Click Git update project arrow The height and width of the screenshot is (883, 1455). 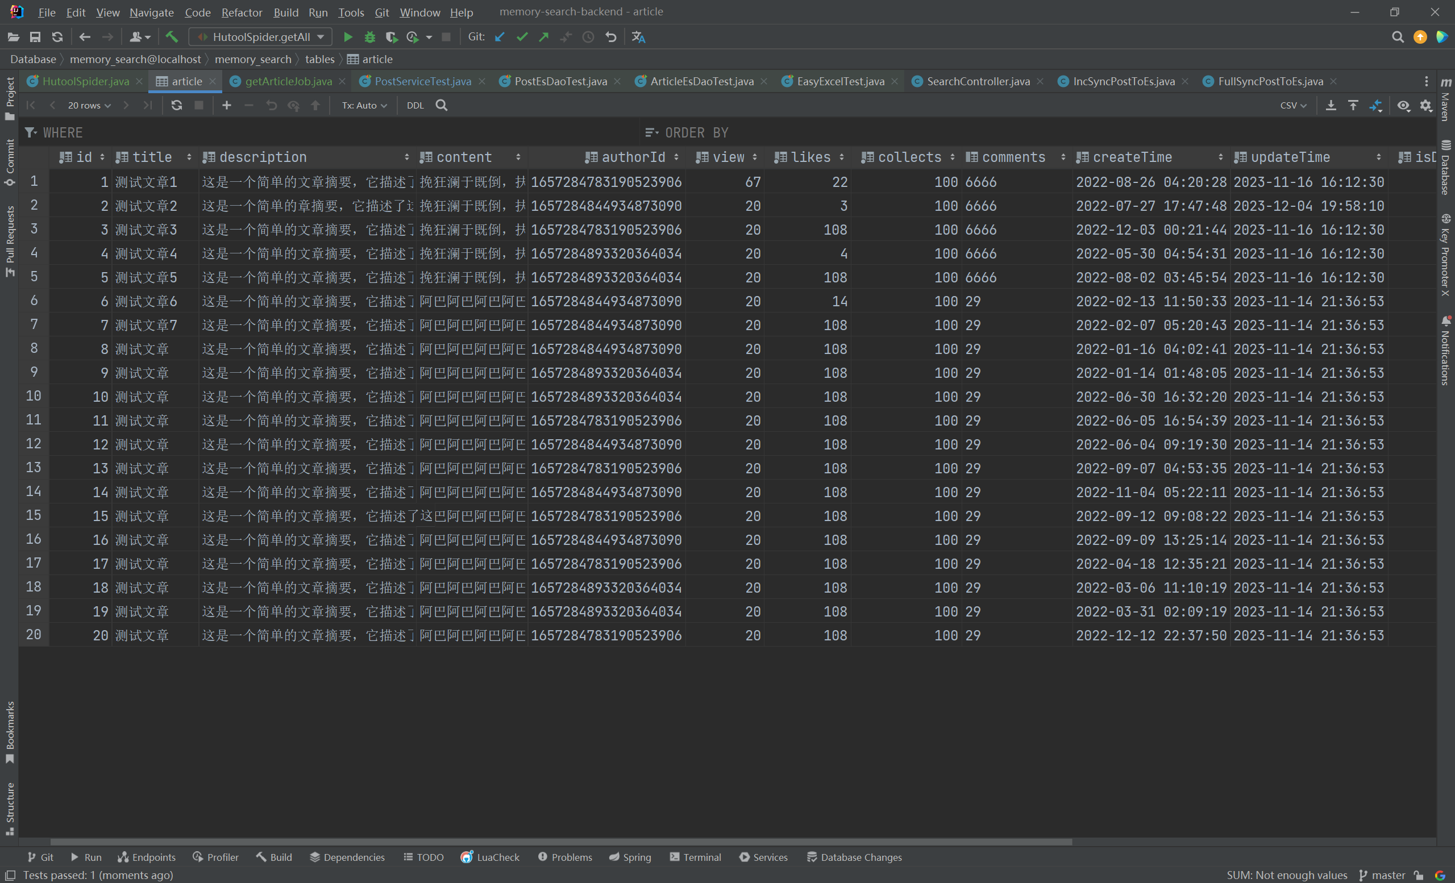(x=500, y=37)
